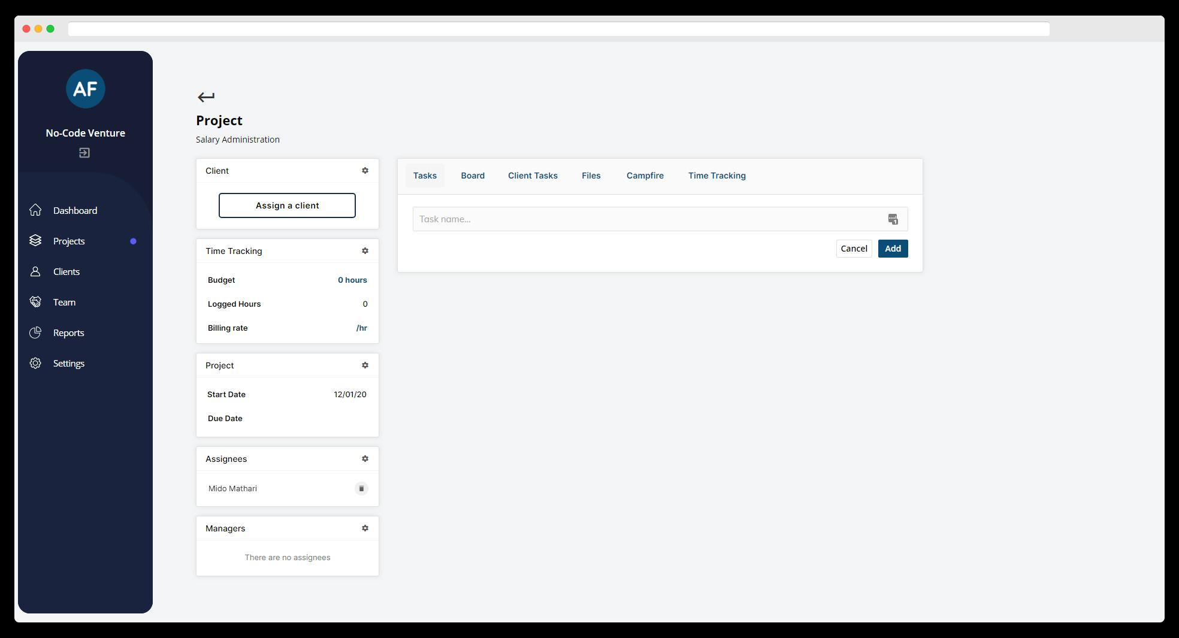This screenshot has width=1179, height=638.
Task: Go to Dashboard in the sidebar
Action: point(75,211)
